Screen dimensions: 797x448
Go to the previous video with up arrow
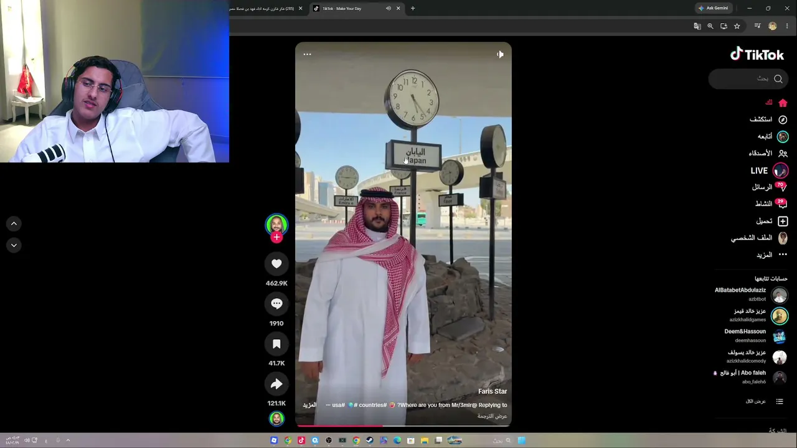(x=14, y=223)
